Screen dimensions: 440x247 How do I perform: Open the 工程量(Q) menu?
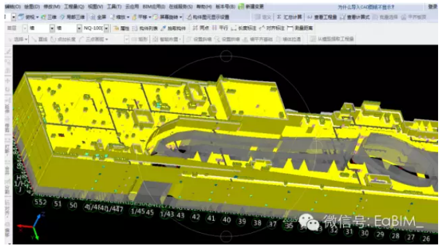(74, 6)
